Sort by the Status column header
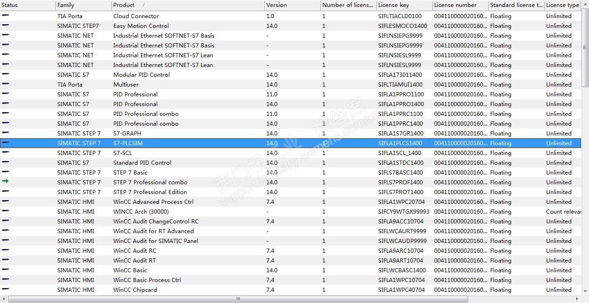Image resolution: width=589 pixels, height=303 pixels. (28, 5)
